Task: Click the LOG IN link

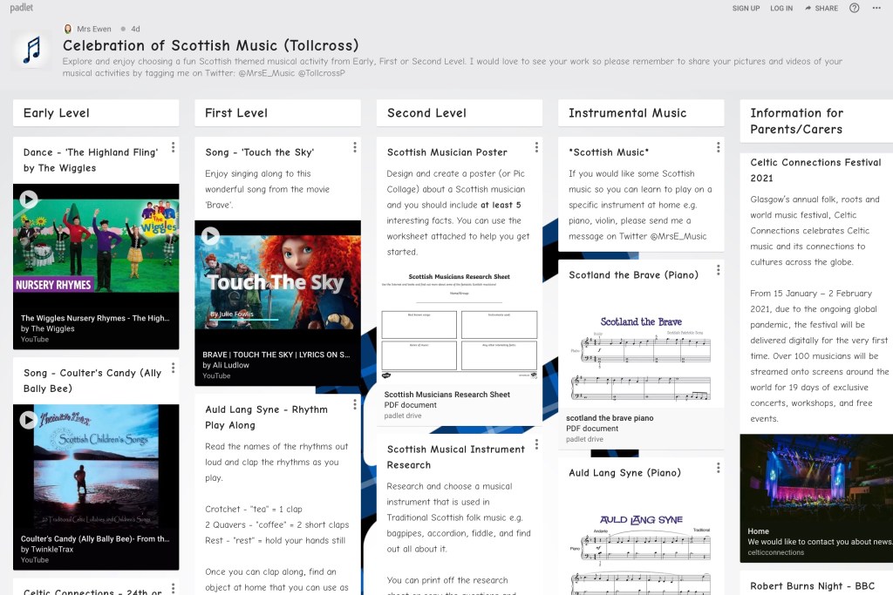Action: point(781,8)
